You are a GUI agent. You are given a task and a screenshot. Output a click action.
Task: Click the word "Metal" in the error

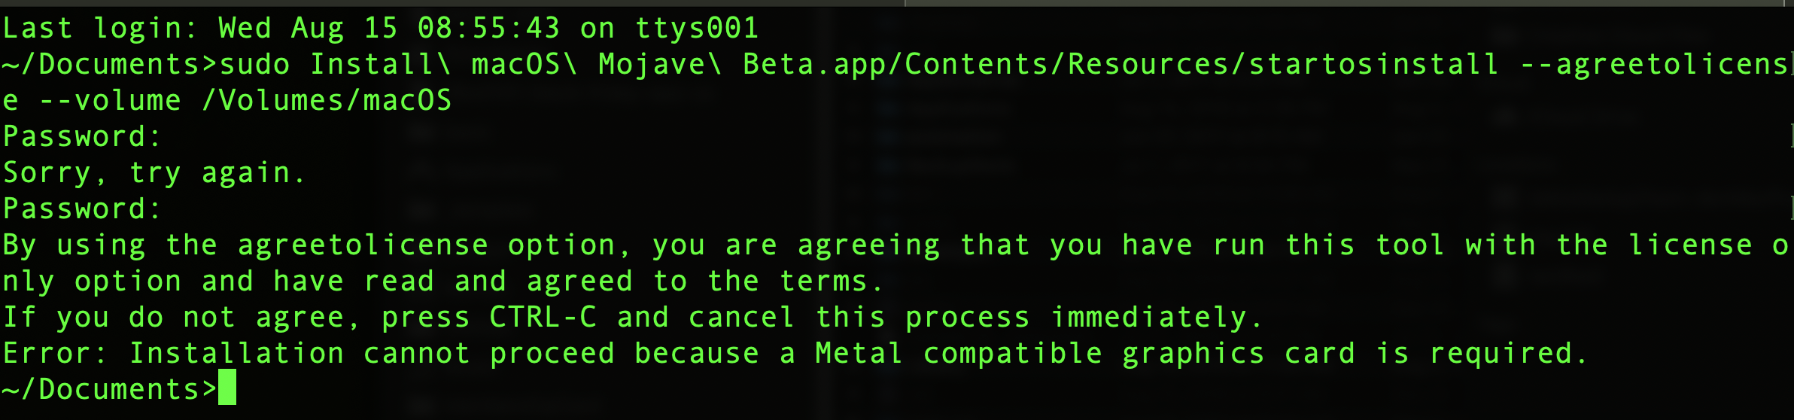[859, 354]
